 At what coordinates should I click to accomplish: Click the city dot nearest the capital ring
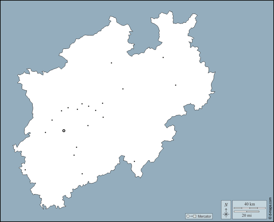point(52,120)
